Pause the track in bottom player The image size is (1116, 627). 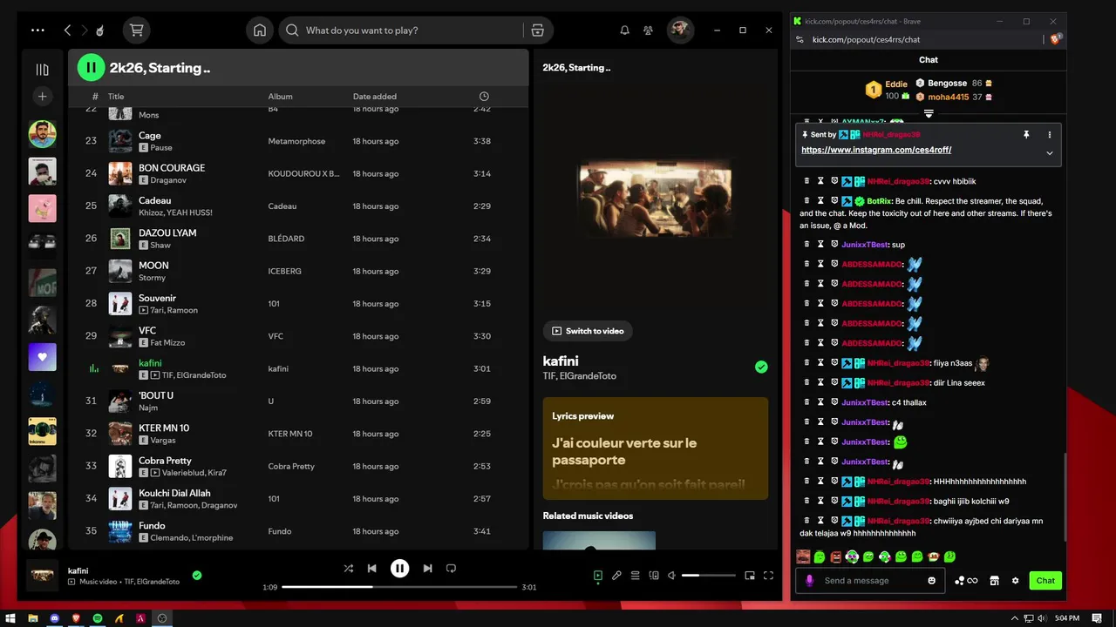399,569
